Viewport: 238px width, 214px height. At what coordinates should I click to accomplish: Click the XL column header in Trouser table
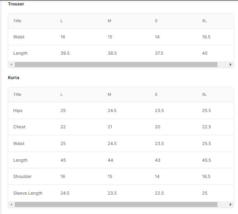pos(204,21)
